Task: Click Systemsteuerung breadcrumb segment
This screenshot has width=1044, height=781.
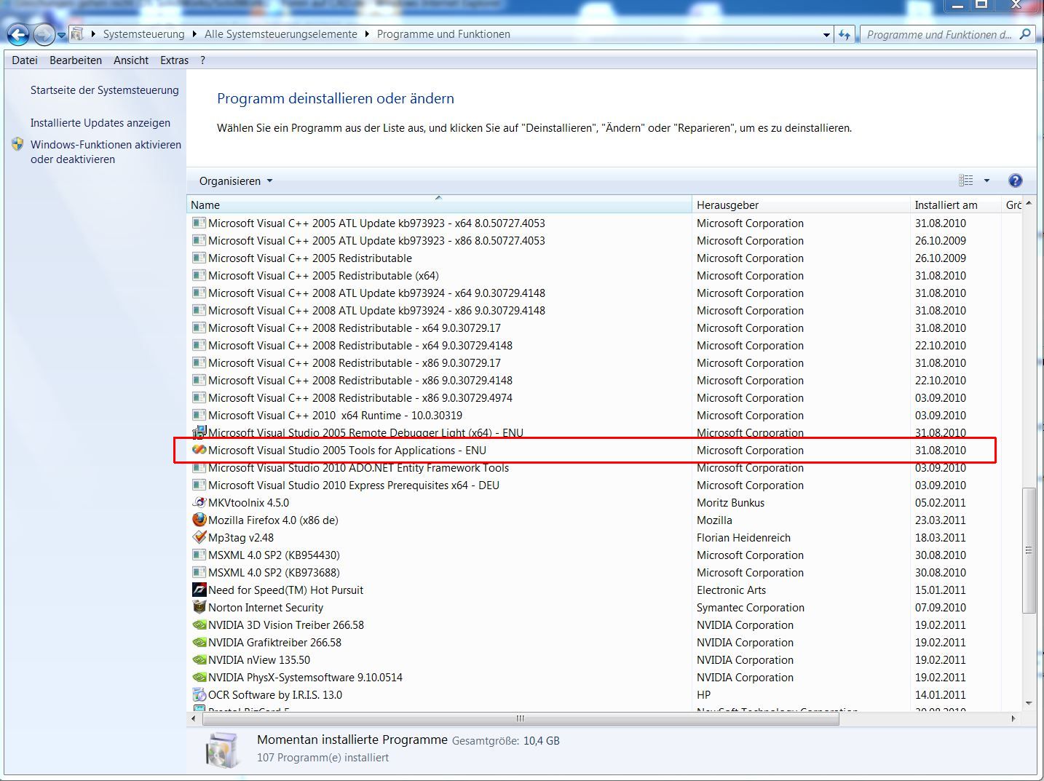Action: click(x=143, y=34)
